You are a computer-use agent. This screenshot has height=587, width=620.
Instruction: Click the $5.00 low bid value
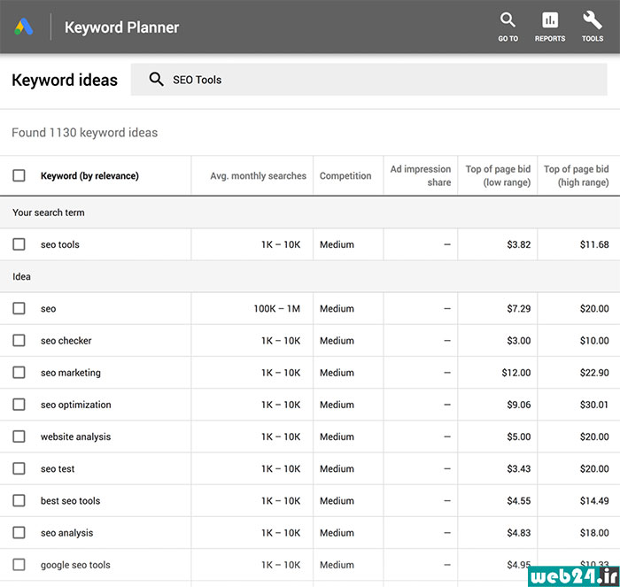point(519,436)
